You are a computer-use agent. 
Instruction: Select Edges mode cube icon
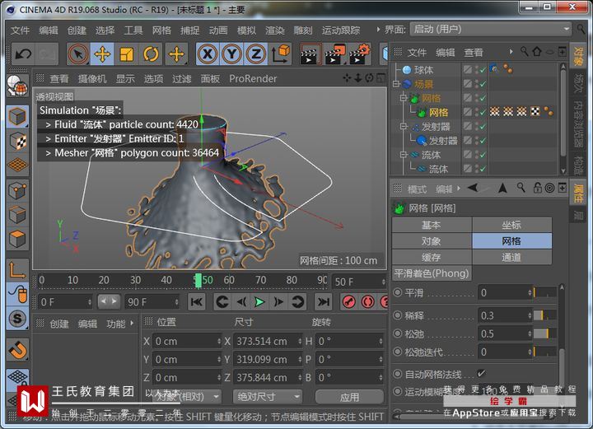[17, 215]
